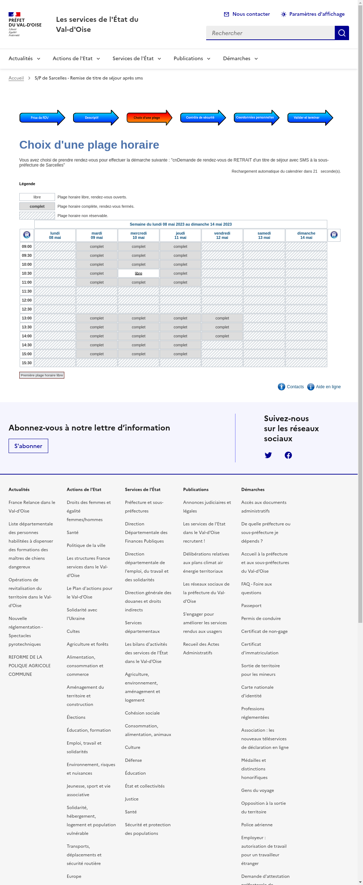Open footer link Solidarité avec l'Ukraine
The image size is (363, 885).
click(82, 614)
